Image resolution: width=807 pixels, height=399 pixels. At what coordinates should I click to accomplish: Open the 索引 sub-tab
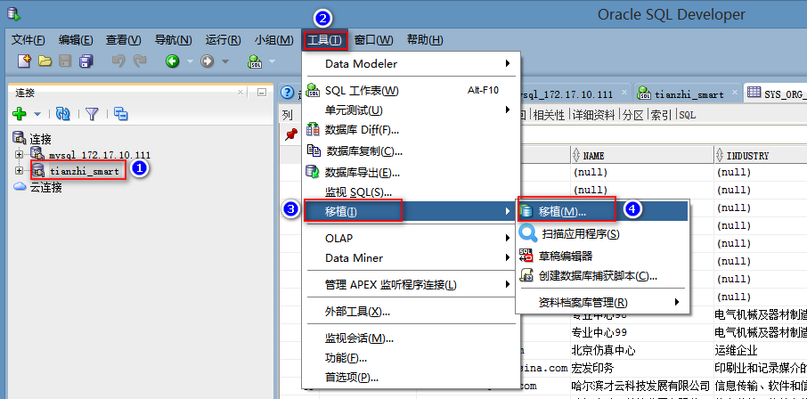coord(661,115)
